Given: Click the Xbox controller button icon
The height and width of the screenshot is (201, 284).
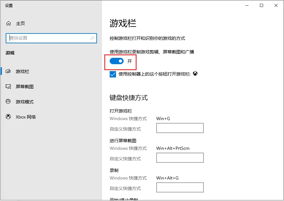Looking at the screenshot, I should pyautogui.click(x=195, y=74).
